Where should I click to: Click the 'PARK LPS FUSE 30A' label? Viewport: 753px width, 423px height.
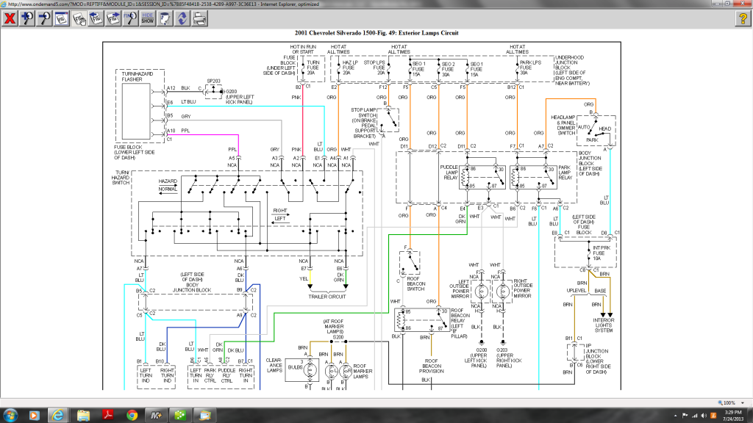click(x=531, y=68)
